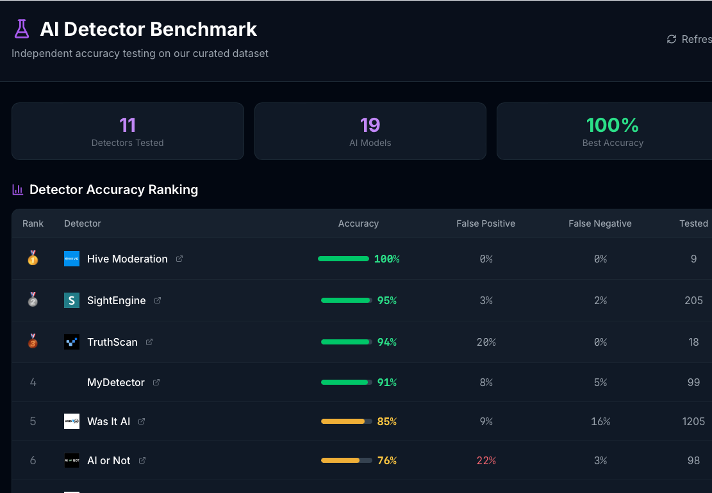Select the Detectors Tested stat card
Image resolution: width=712 pixels, height=493 pixels.
tap(128, 131)
